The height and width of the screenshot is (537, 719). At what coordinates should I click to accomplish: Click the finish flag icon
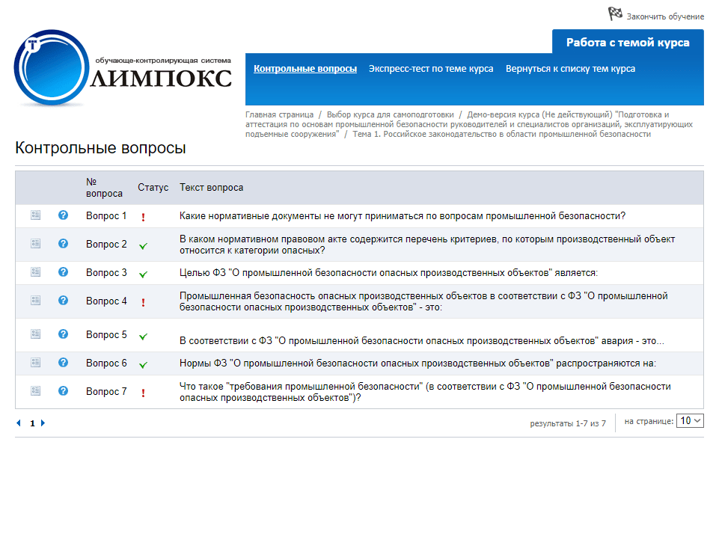(615, 13)
